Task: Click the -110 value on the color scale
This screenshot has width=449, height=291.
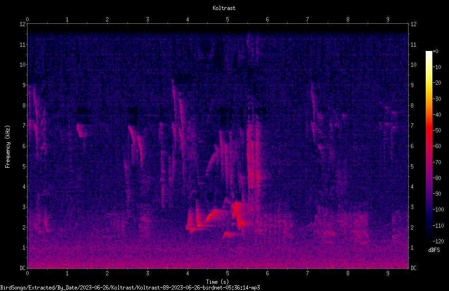Action: 438,226
